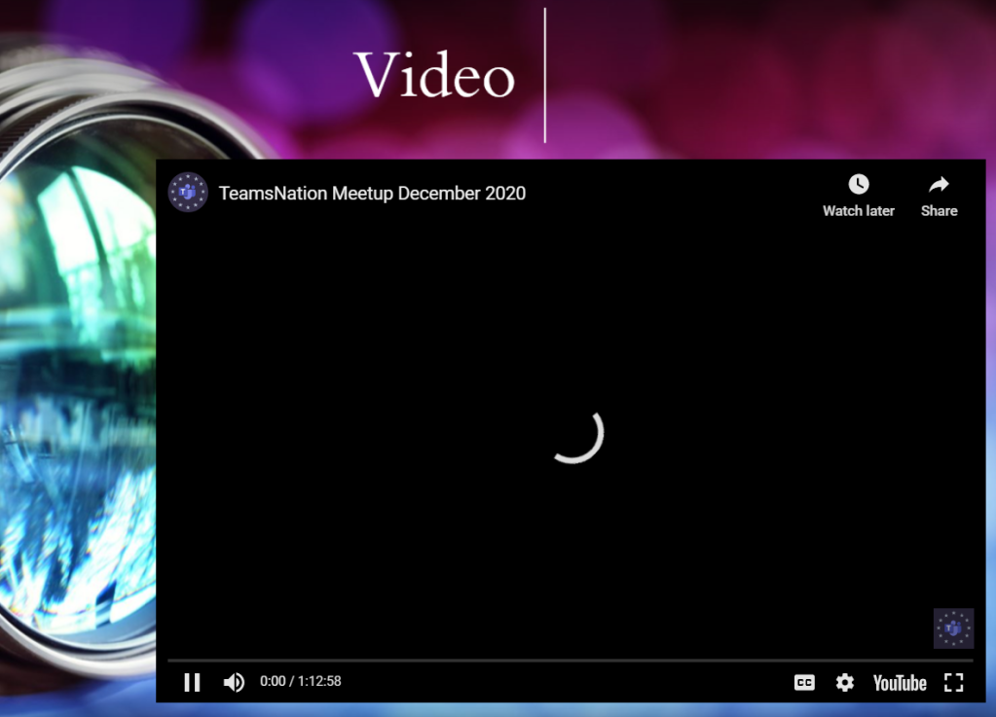Mute the video with the speaker icon
This screenshot has width=996, height=717.
coord(234,682)
